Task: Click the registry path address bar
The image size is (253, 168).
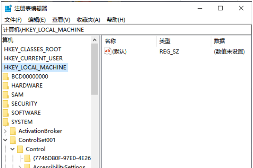Action: pos(126,30)
